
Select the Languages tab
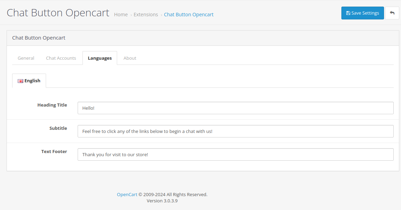pos(99,58)
